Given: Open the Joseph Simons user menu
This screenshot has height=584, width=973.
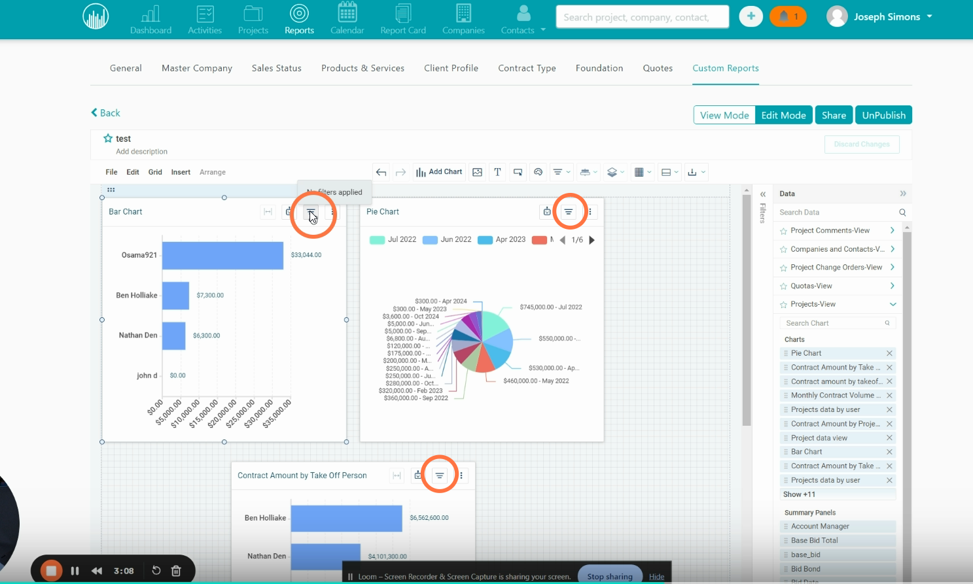Looking at the screenshot, I should tap(879, 16).
